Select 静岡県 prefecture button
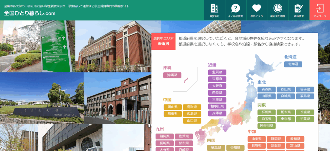Screen dimensions: 330x151 [x=276, y=139]
